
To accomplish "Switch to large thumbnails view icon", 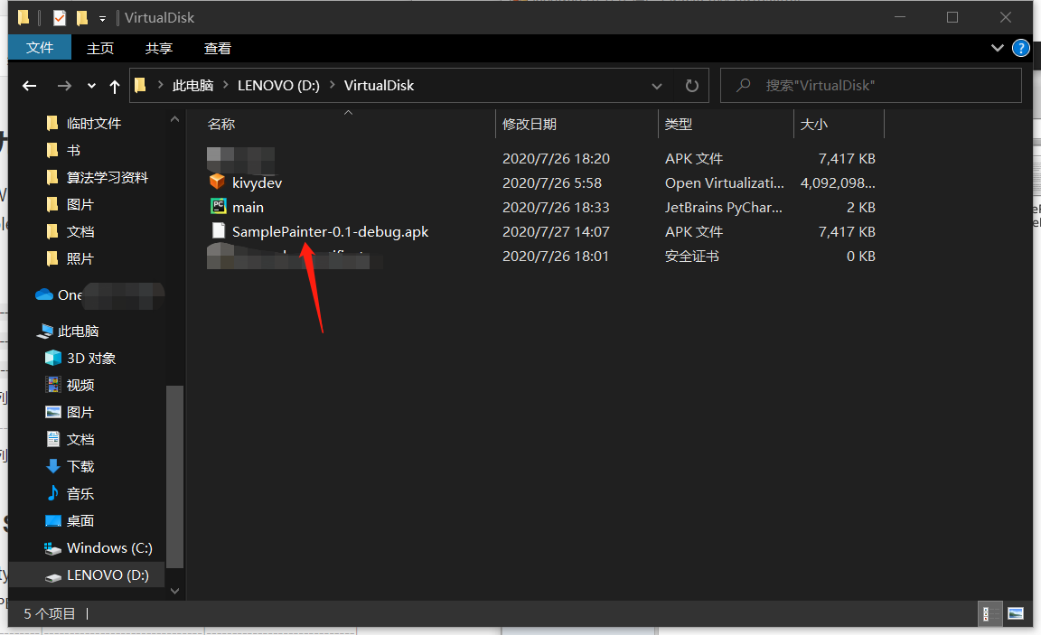I will (x=1016, y=613).
